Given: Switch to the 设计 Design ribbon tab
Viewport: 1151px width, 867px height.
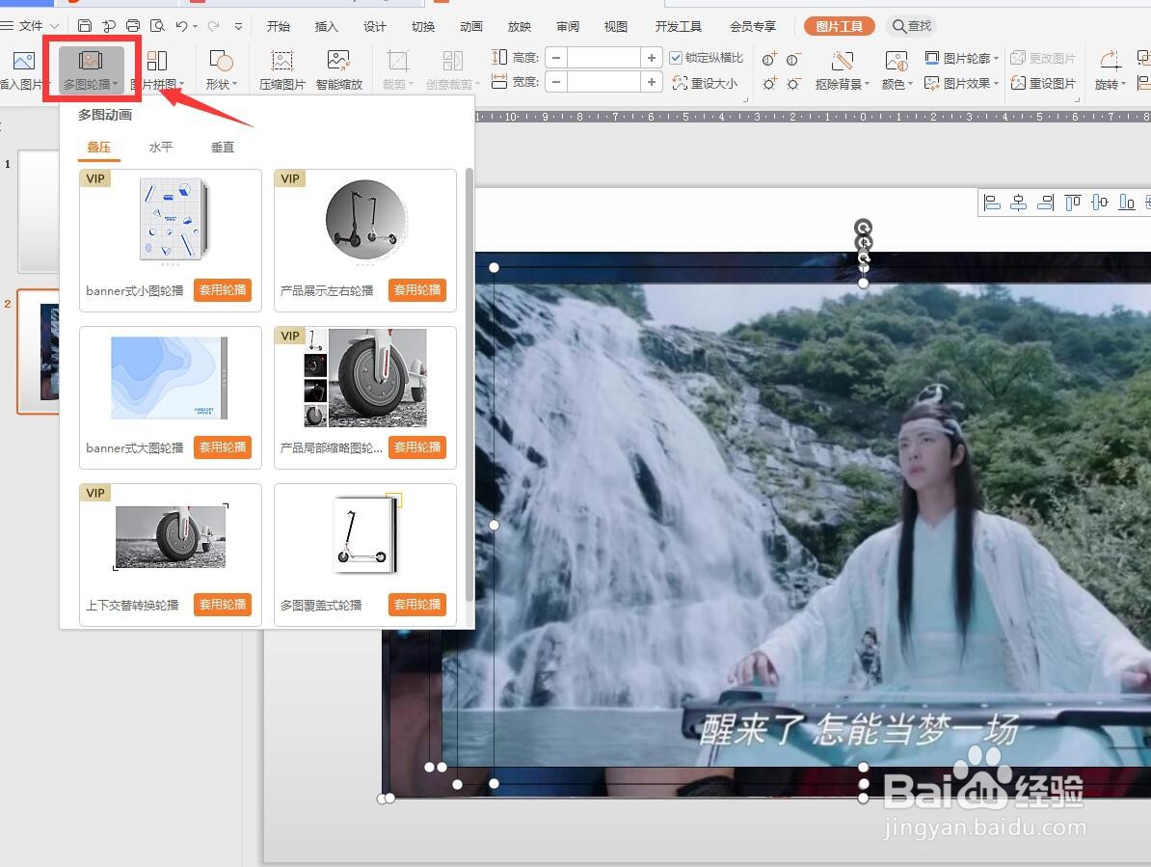Looking at the screenshot, I should [x=374, y=26].
